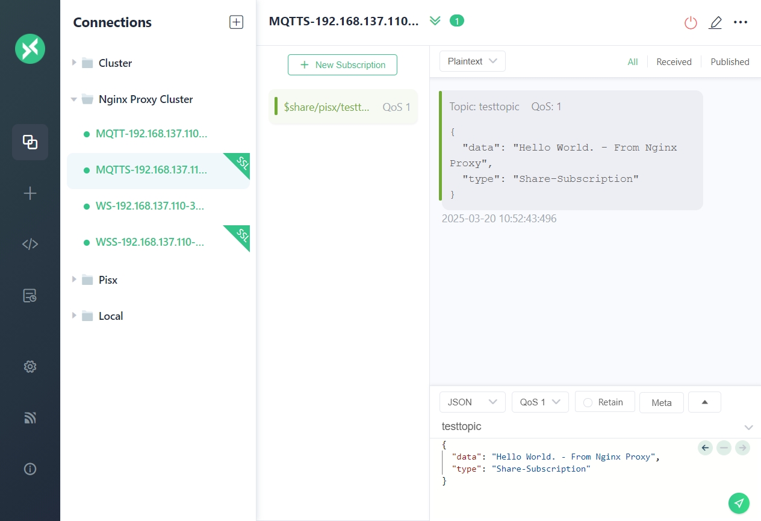
Task: Open the JSON payload format dropdown
Action: 472,402
